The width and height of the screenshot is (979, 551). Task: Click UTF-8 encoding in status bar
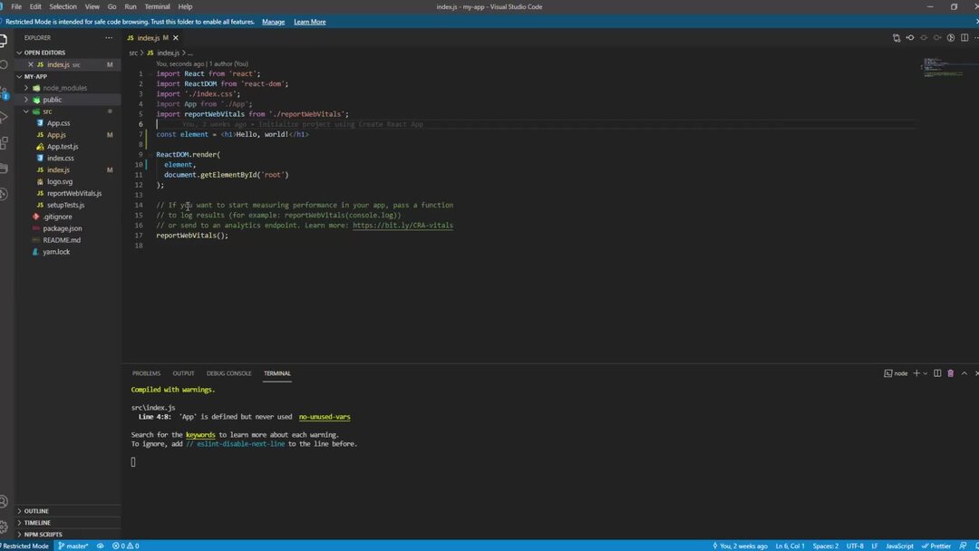pos(855,546)
